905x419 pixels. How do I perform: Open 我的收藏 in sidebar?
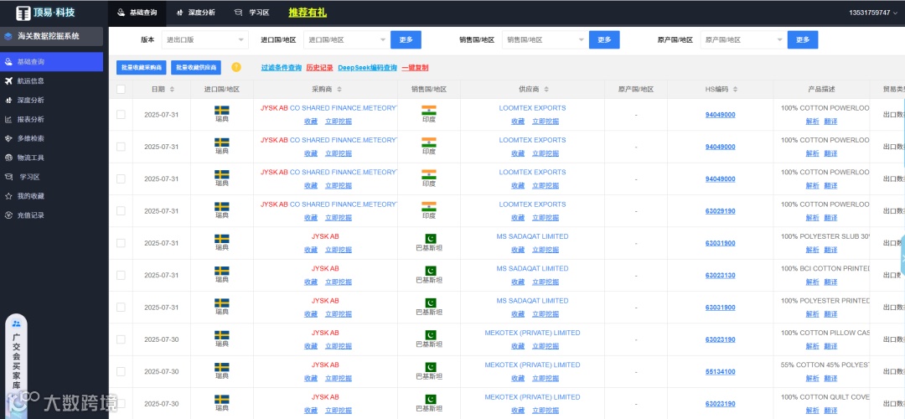coord(51,196)
